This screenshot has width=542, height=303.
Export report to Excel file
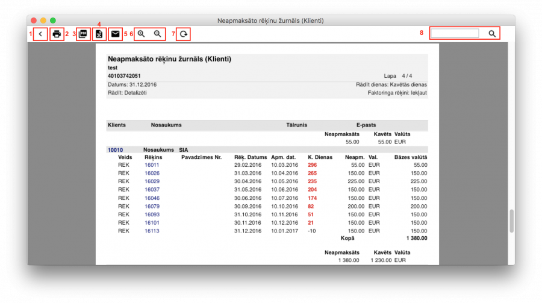(99, 34)
